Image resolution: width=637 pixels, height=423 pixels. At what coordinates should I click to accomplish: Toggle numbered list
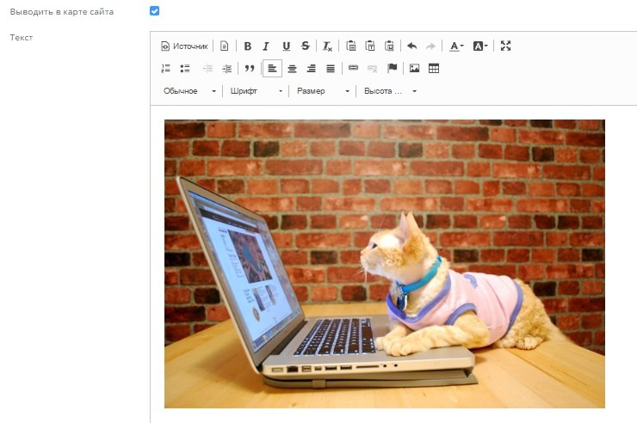166,68
